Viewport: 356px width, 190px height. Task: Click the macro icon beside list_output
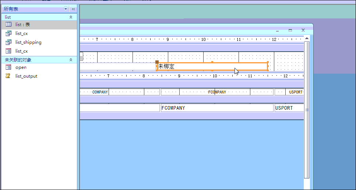8,76
